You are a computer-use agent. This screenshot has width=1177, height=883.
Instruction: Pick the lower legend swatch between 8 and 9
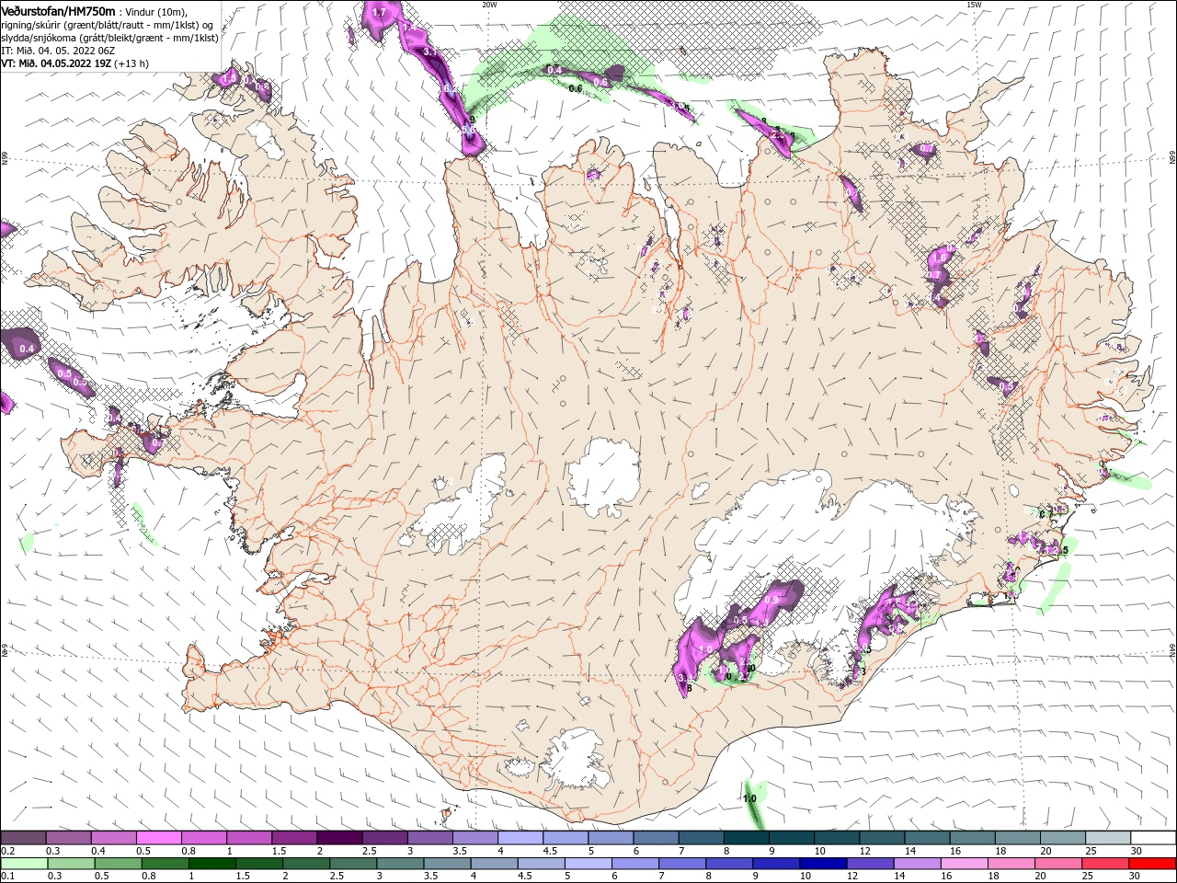click(727, 864)
